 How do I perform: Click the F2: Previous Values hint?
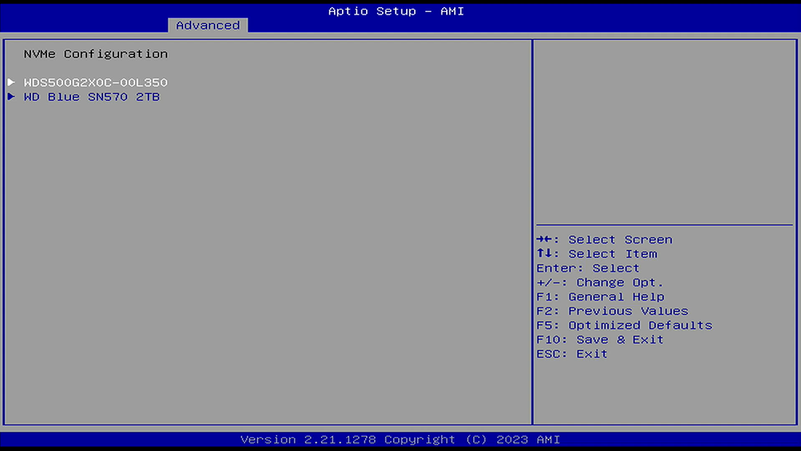point(613,311)
